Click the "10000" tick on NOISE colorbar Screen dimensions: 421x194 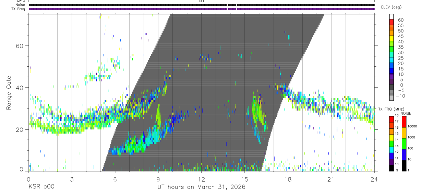pyautogui.click(x=412, y=126)
